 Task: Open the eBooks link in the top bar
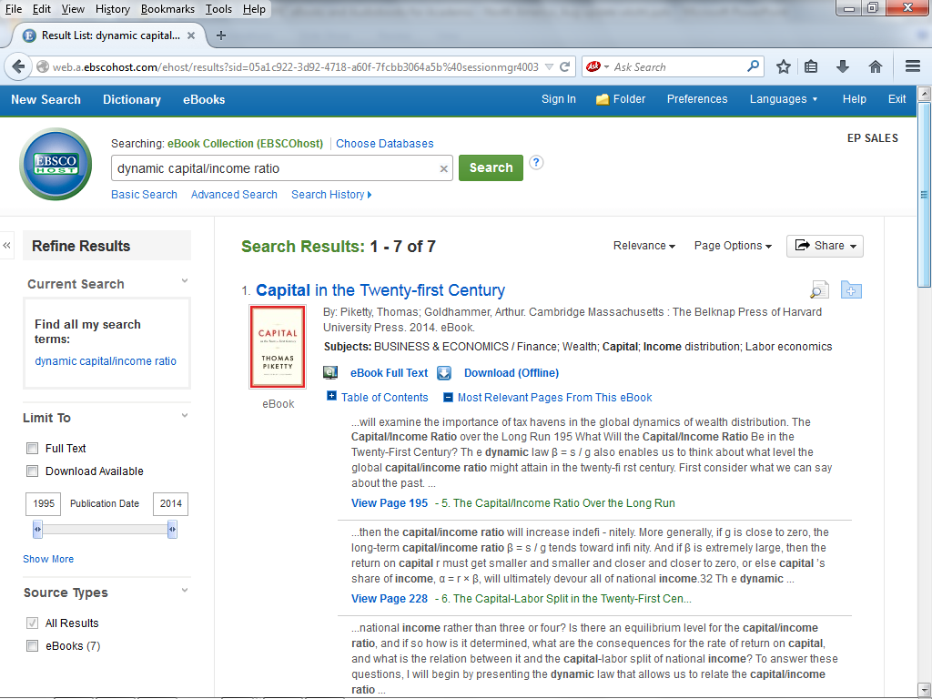(x=204, y=99)
